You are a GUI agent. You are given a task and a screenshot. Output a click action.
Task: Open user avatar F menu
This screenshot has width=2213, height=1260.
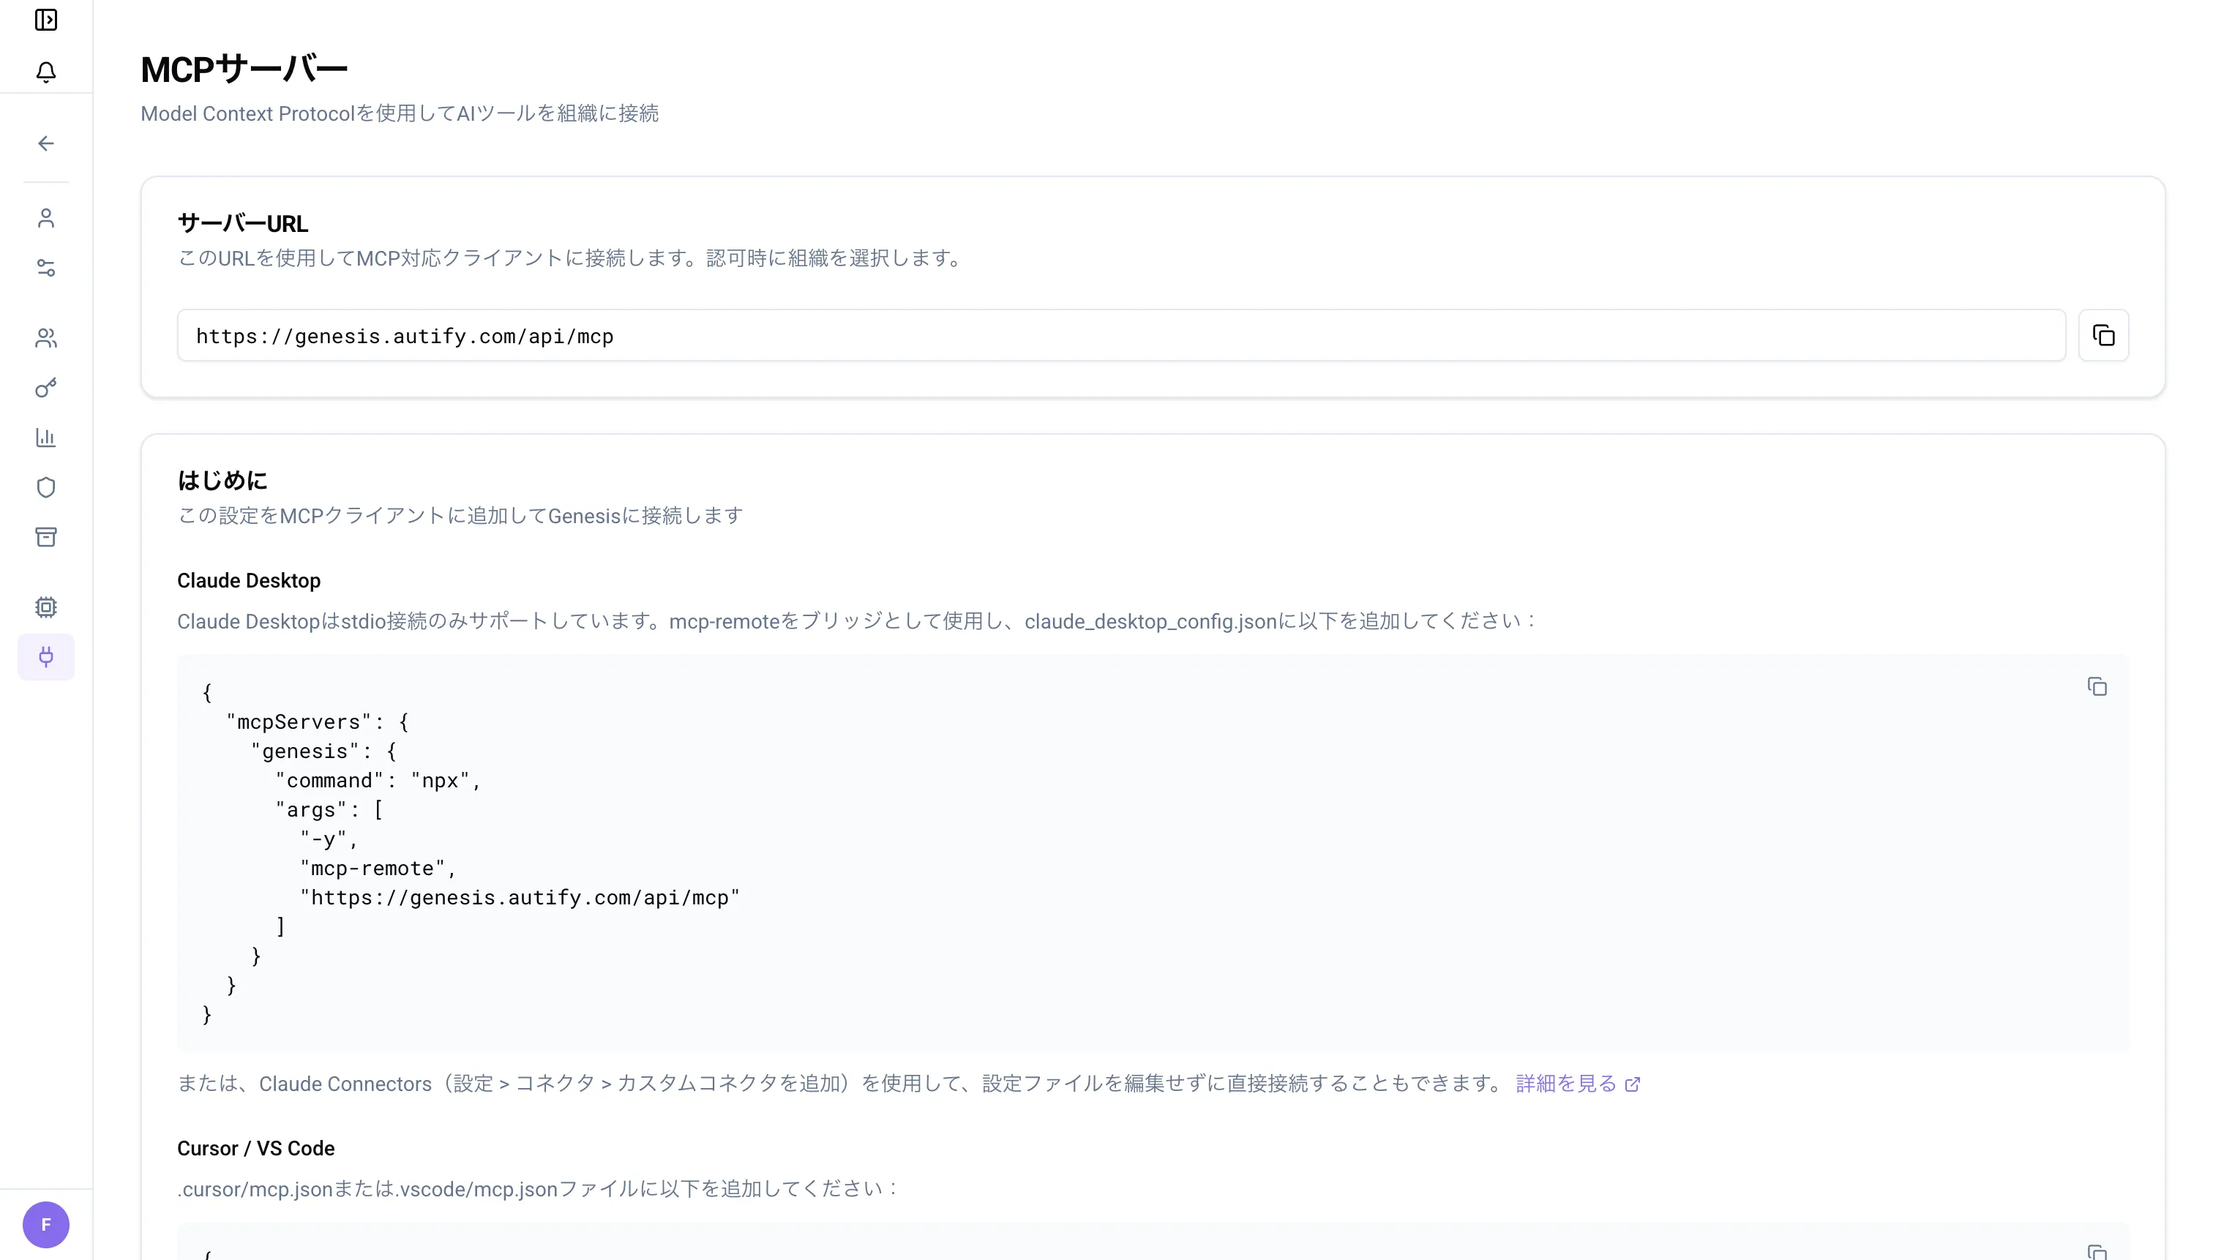point(46,1225)
